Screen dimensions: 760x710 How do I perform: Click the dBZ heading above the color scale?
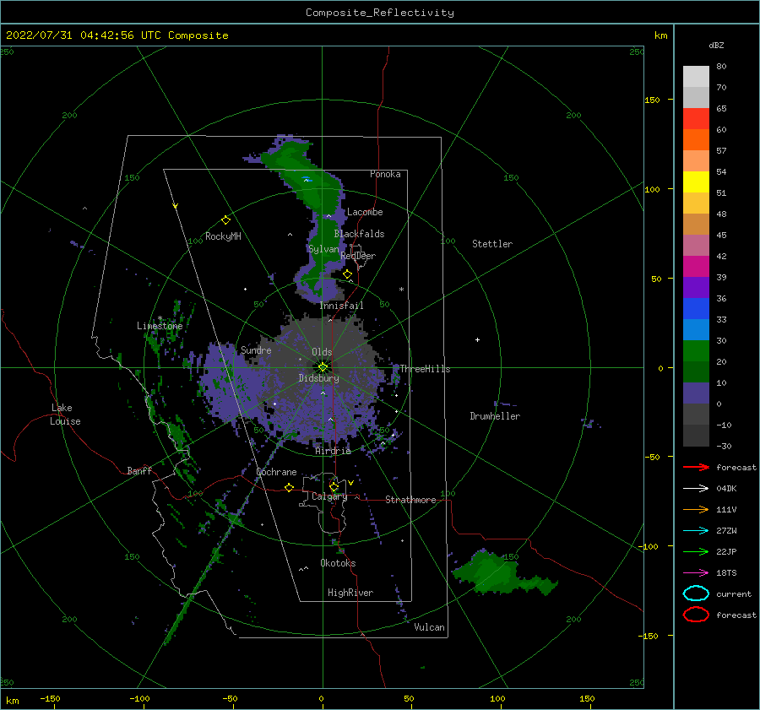716,46
